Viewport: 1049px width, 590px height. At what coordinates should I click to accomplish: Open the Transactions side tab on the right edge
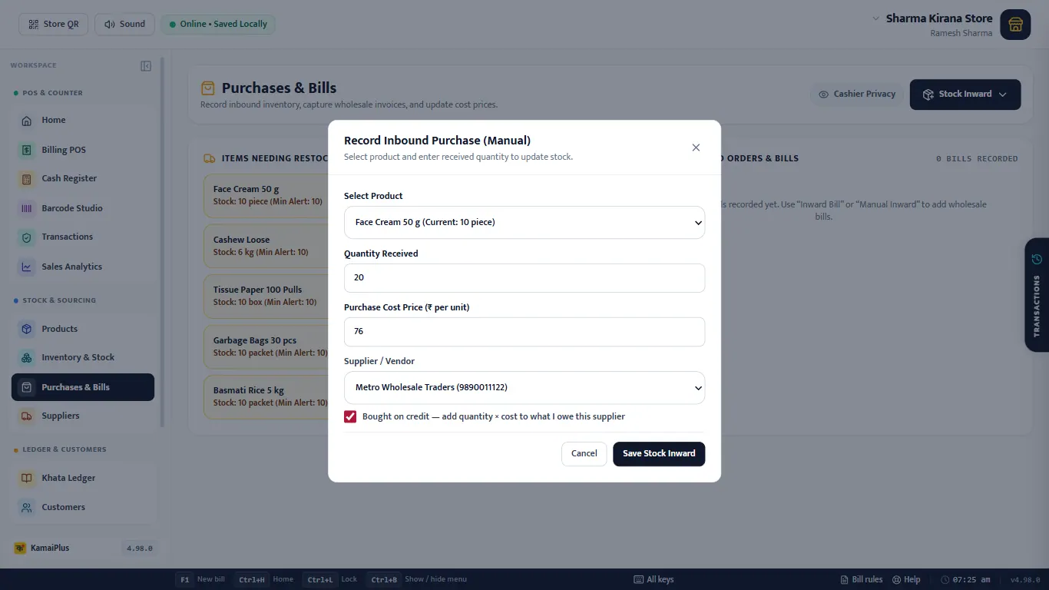pyautogui.click(x=1037, y=295)
